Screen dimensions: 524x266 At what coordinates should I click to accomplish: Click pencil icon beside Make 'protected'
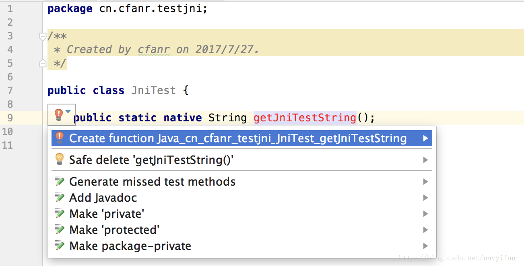click(60, 230)
